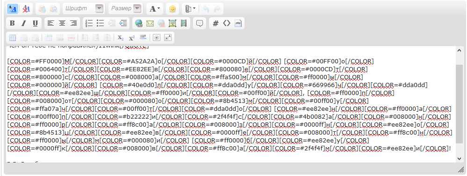Screen dimensions: 467x176
Task: Decrease the indent
Action: [112, 23]
